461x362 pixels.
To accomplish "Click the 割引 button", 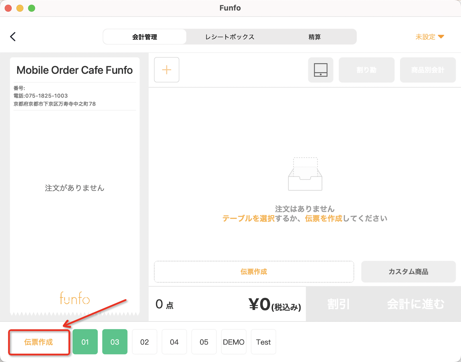I will [x=338, y=304].
